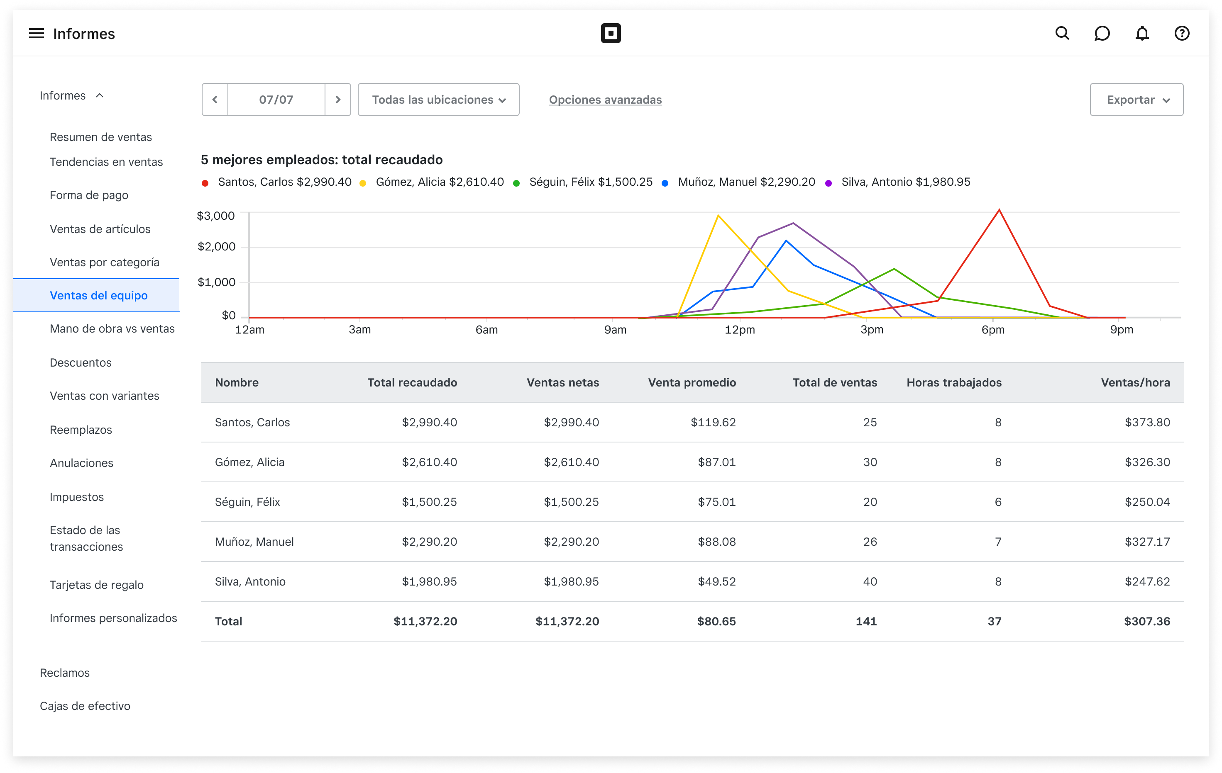Open the notifications bell icon
The height and width of the screenshot is (773, 1222).
(1142, 34)
